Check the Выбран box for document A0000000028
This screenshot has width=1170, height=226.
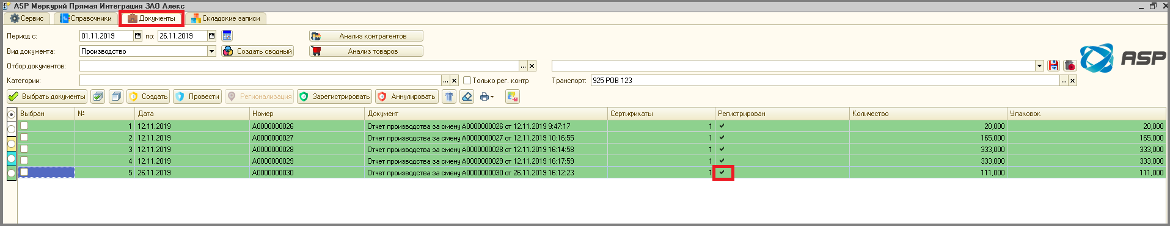pyautogui.click(x=24, y=149)
